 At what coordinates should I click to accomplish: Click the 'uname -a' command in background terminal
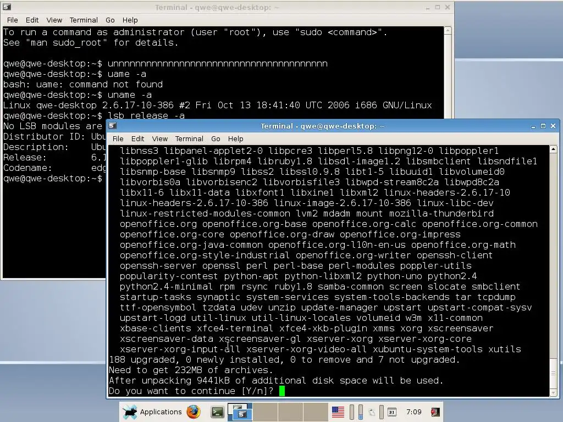pyautogui.click(x=130, y=95)
